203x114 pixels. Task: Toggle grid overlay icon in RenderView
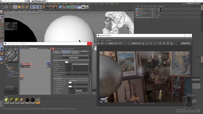tap(147, 43)
